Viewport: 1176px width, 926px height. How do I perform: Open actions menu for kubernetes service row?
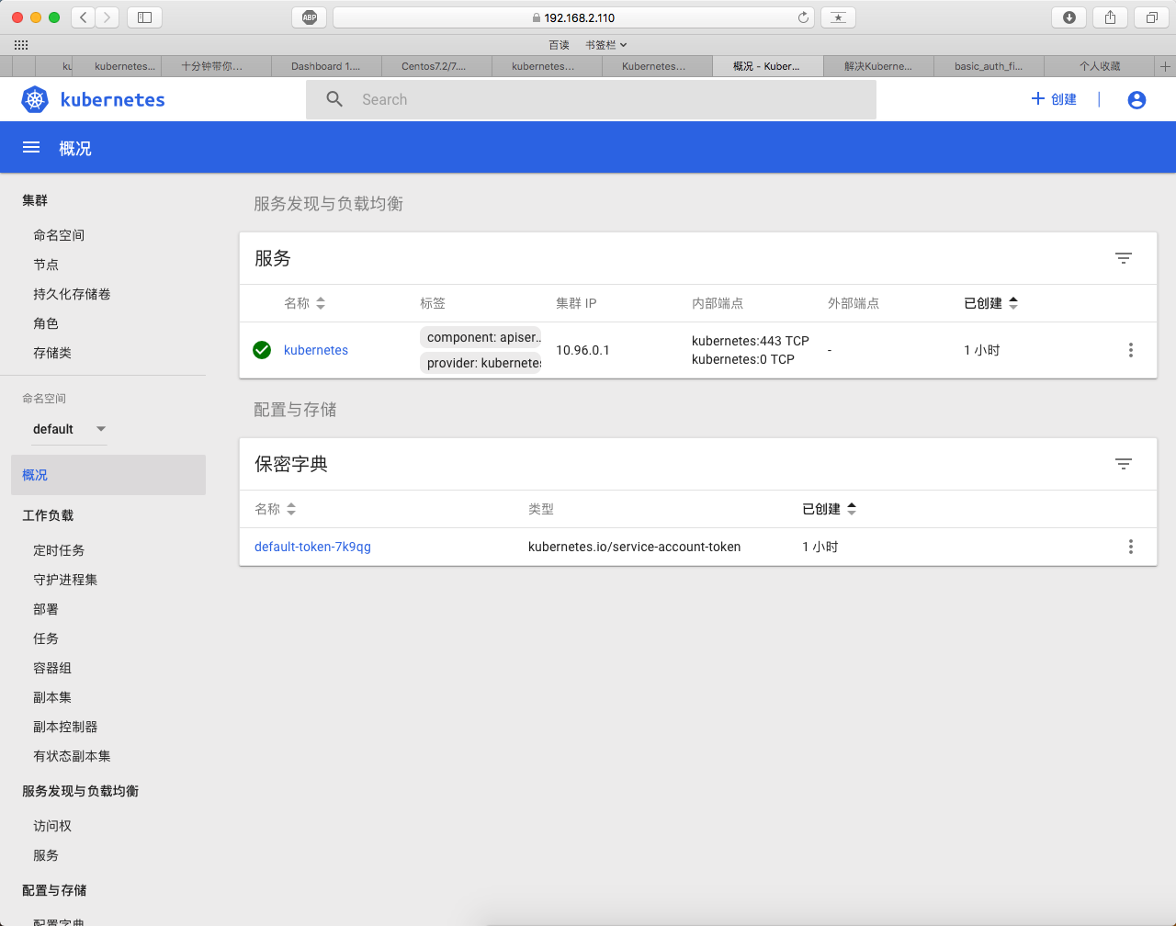tap(1130, 350)
